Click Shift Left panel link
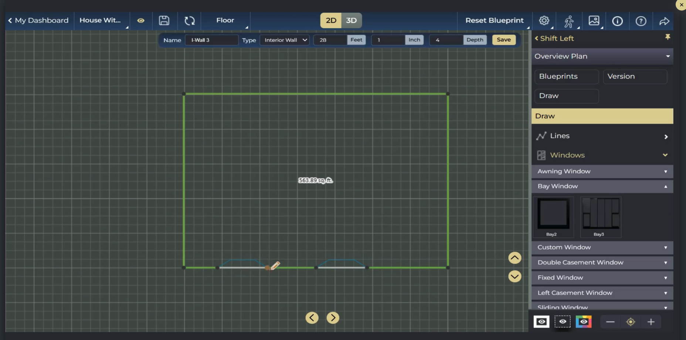The image size is (686, 340). click(x=554, y=38)
